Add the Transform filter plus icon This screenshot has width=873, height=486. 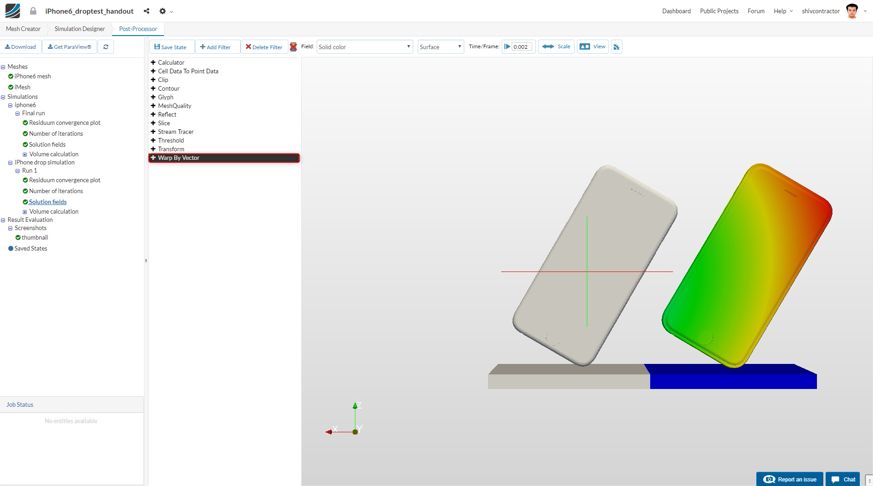click(153, 149)
